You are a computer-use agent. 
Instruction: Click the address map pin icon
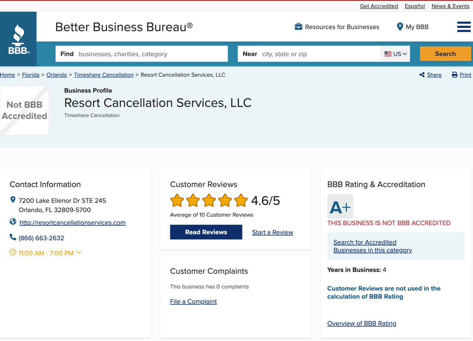coord(13,200)
